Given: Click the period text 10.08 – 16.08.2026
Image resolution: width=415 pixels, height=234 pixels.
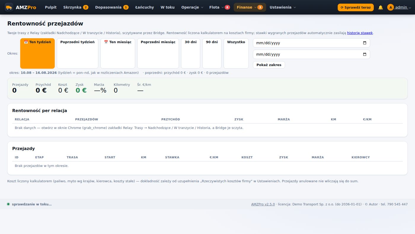Looking at the screenshot, I should click(x=39, y=73).
